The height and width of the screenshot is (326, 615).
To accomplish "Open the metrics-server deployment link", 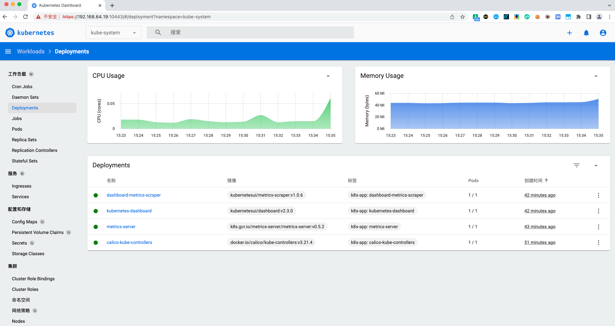I will coord(121,227).
